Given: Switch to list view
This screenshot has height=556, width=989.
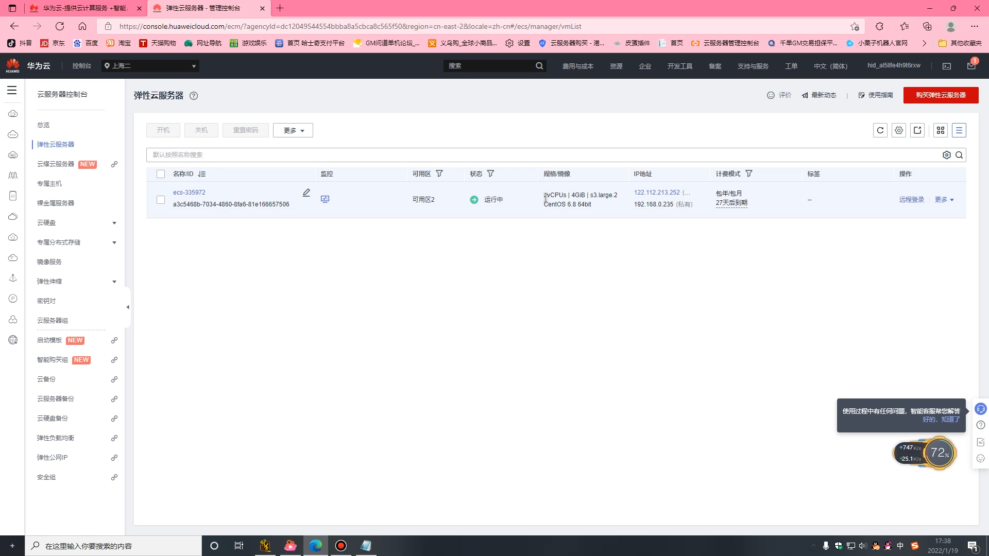Looking at the screenshot, I should pyautogui.click(x=959, y=130).
